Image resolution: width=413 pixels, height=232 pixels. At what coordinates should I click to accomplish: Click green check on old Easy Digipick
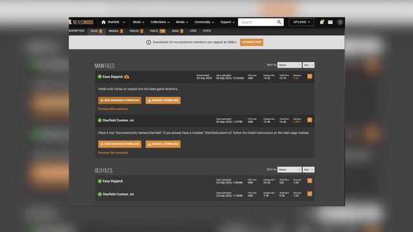point(99,181)
